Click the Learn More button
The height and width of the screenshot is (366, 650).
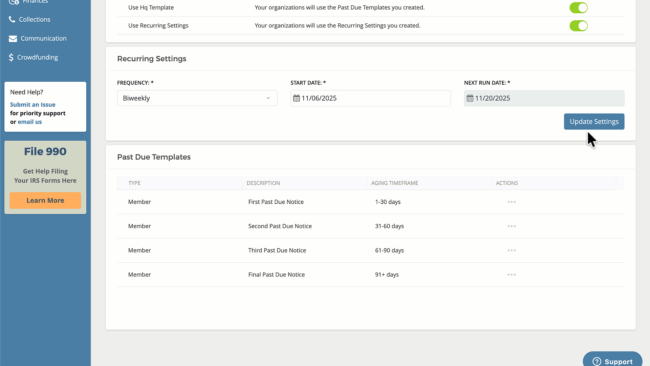45,201
